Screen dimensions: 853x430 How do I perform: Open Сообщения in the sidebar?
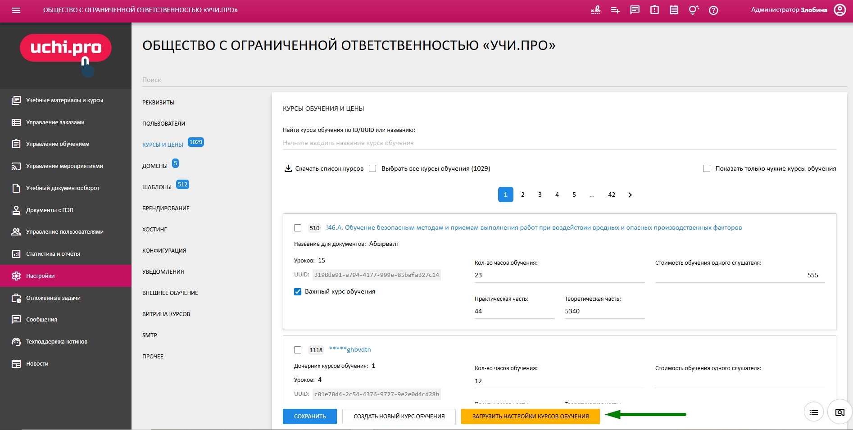pyautogui.click(x=66, y=320)
